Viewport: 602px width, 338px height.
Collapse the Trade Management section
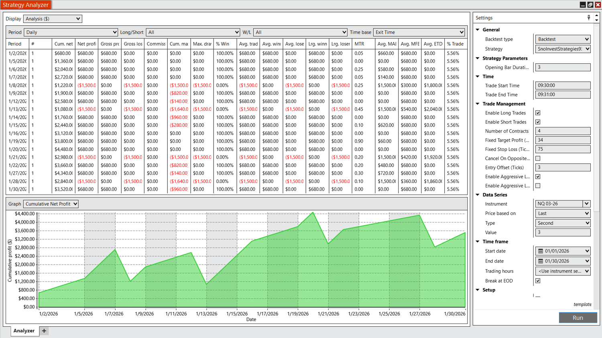click(478, 104)
